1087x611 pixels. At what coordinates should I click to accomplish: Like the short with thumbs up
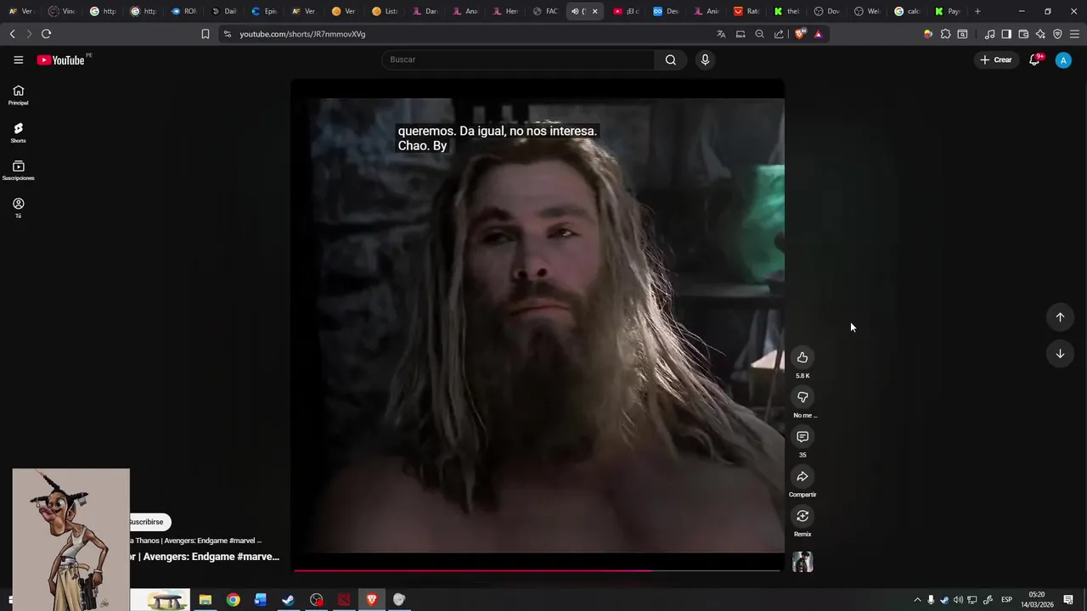[x=803, y=357]
